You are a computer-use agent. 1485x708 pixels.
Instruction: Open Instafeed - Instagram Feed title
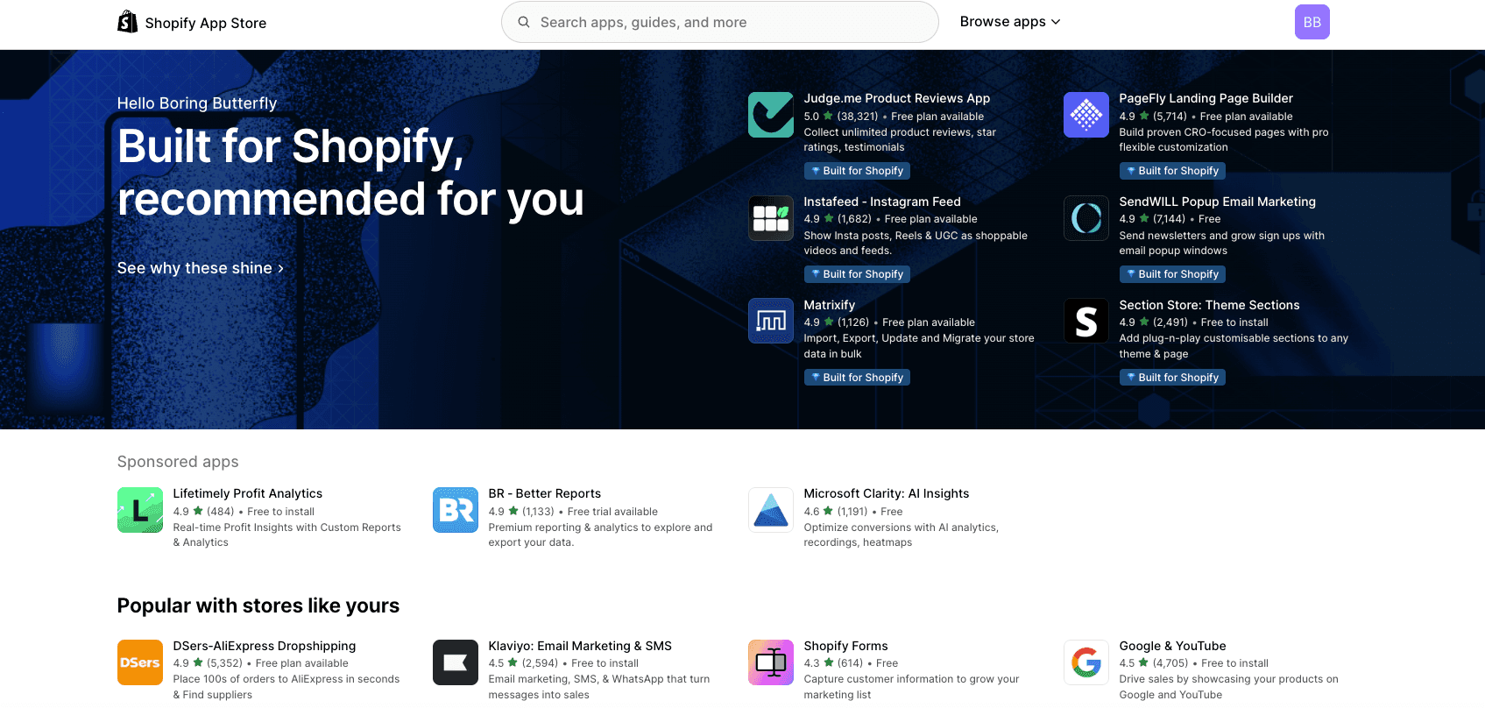coord(882,202)
